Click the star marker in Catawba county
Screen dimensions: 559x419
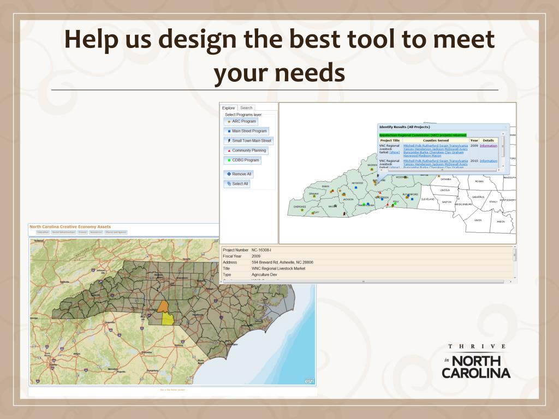[x=439, y=176]
